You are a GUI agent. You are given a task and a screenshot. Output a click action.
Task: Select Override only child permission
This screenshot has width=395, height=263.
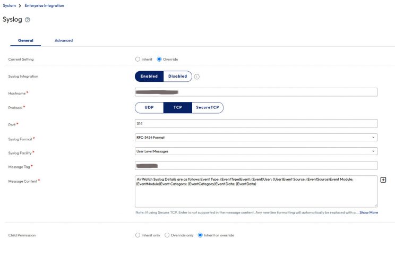[167, 235]
